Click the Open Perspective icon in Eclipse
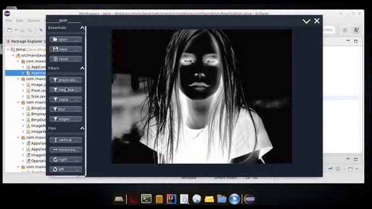The image size is (372, 209). coord(345,30)
